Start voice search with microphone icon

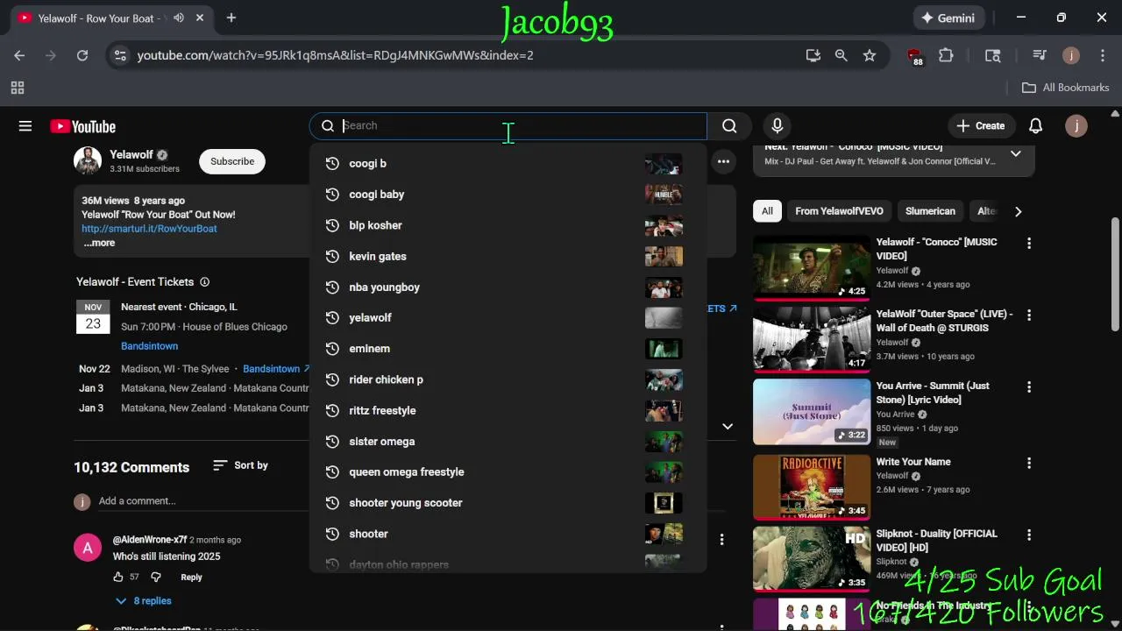click(777, 126)
